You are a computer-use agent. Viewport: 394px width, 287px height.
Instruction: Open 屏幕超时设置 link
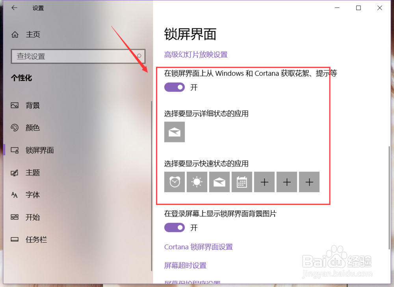click(x=185, y=265)
